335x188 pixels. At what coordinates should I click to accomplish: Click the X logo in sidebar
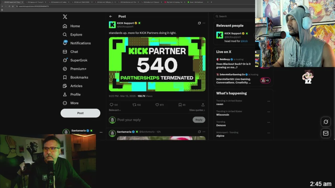(x=65, y=17)
